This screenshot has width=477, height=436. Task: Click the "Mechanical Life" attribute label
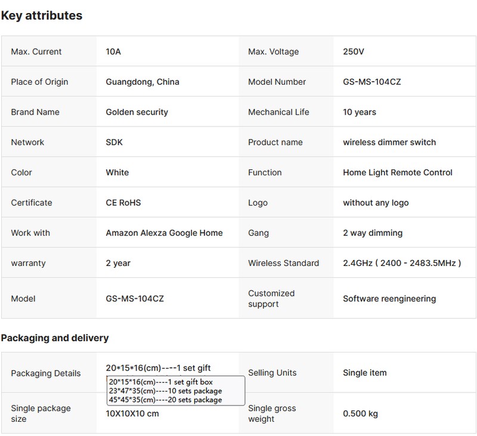(278, 112)
